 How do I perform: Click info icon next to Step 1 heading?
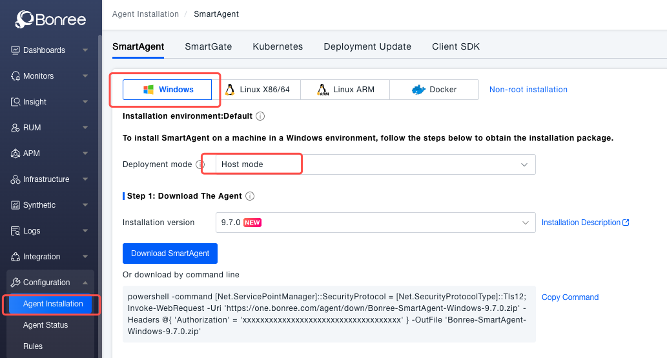(250, 196)
